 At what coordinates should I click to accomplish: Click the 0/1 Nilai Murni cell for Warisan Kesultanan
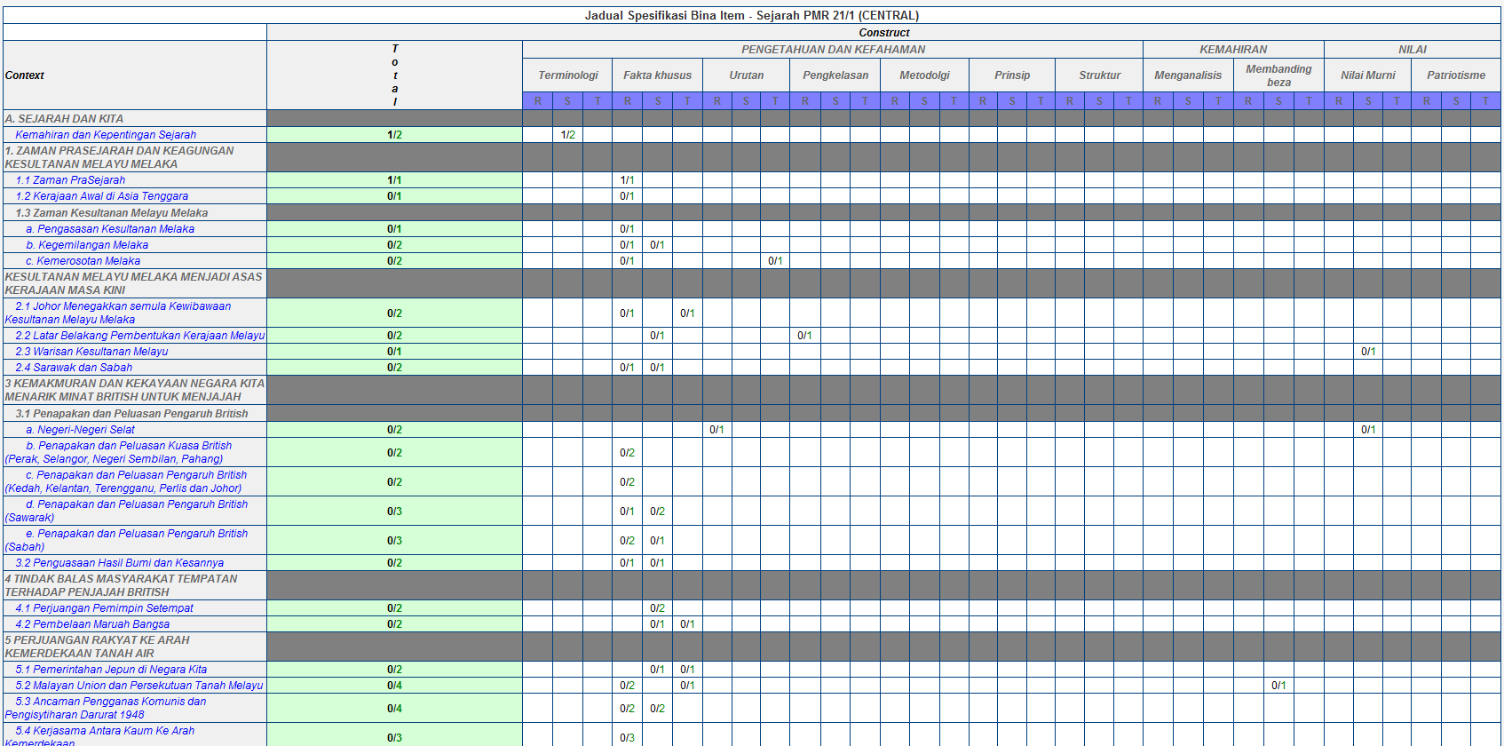point(1368,352)
